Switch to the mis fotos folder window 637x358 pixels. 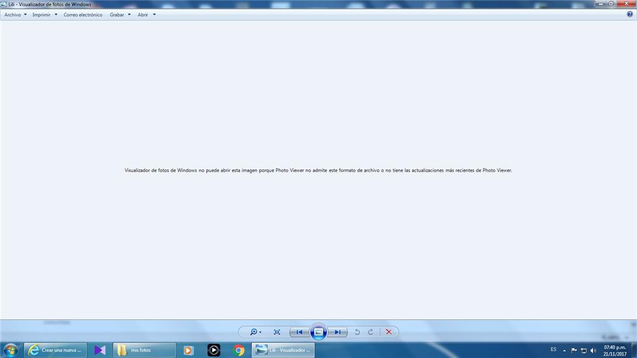(144, 350)
